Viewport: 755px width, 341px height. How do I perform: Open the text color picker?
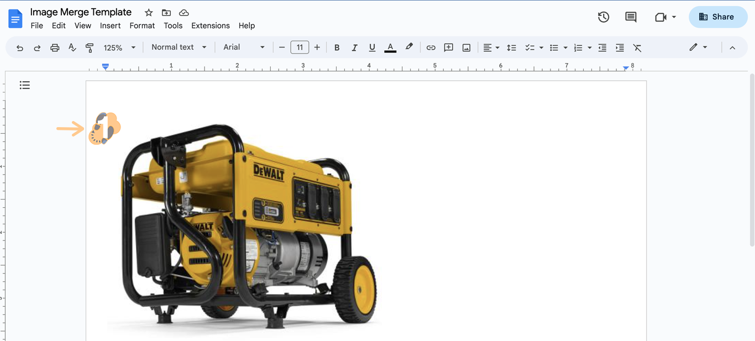click(x=390, y=48)
